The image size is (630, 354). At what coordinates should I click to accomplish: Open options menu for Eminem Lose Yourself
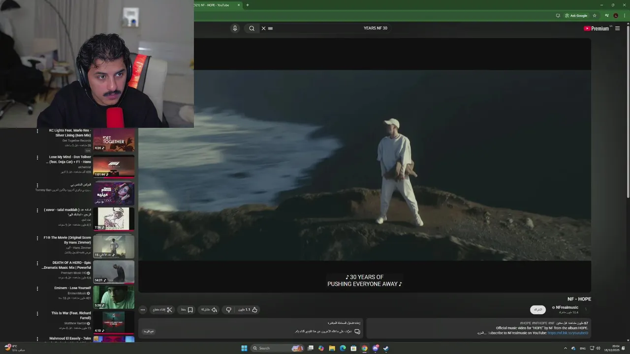coord(37,289)
